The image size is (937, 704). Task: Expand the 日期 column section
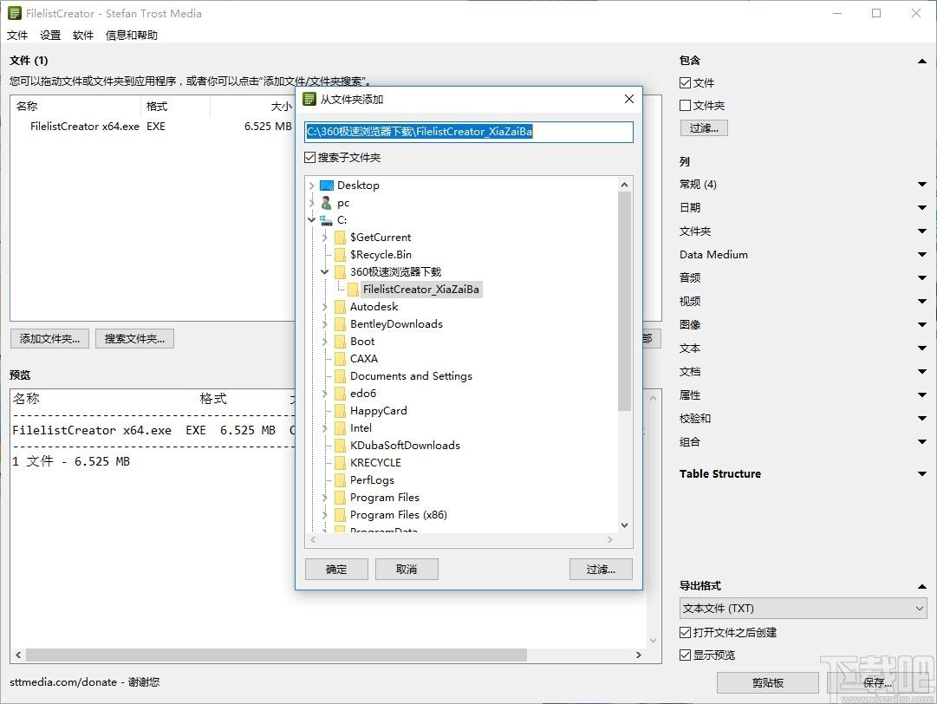tap(922, 208)
